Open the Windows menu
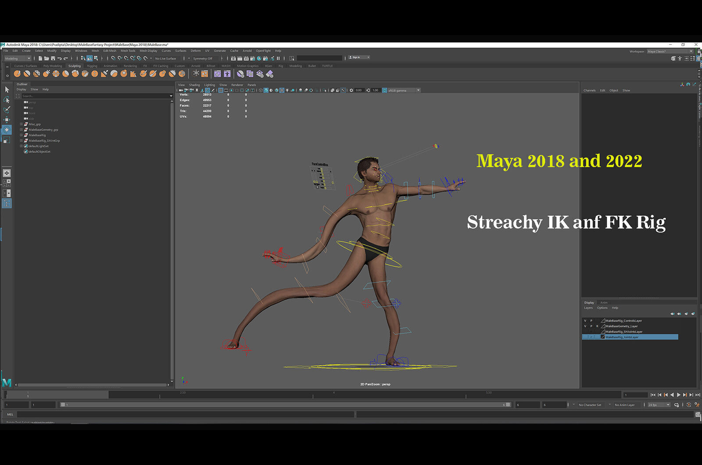This screenshot has height=465, width=702. point(81,51)
